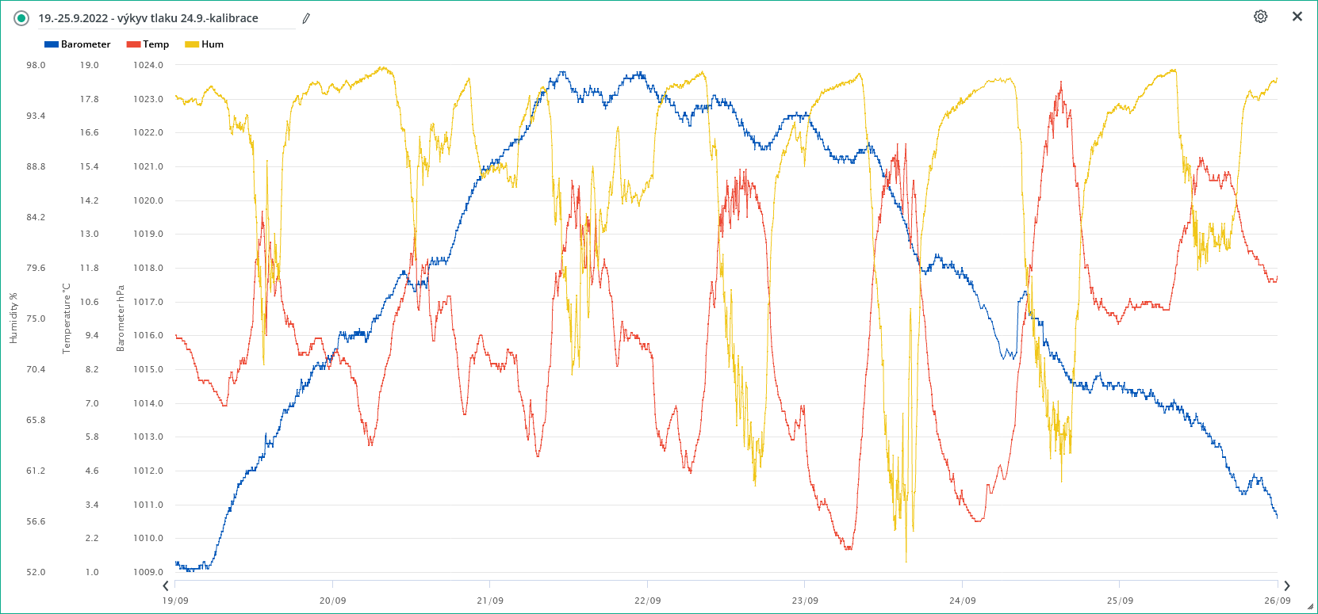The image size is (1318, 614).
Task: Go to the previous period with left arrow
Action: (x=166, y=586)
